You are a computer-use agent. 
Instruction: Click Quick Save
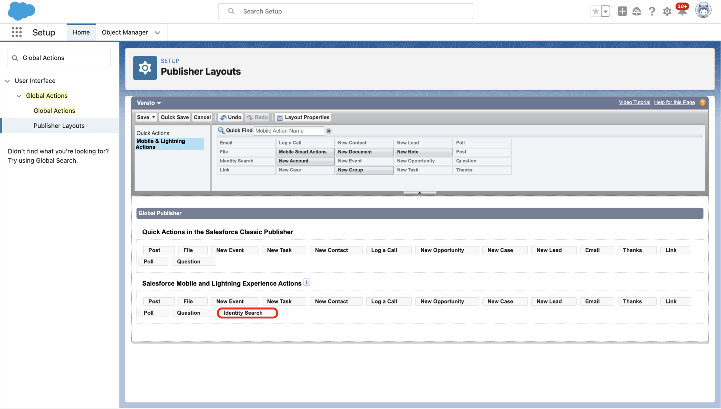[x=175, y=117]
